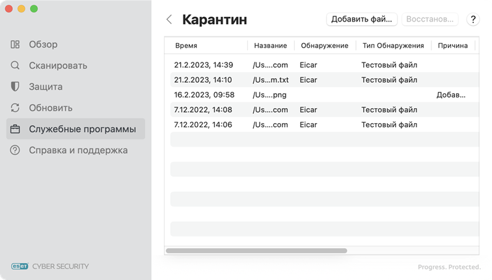Open the Сканировать section
This screenshot has height=280, width=492.
coord(57,66)
